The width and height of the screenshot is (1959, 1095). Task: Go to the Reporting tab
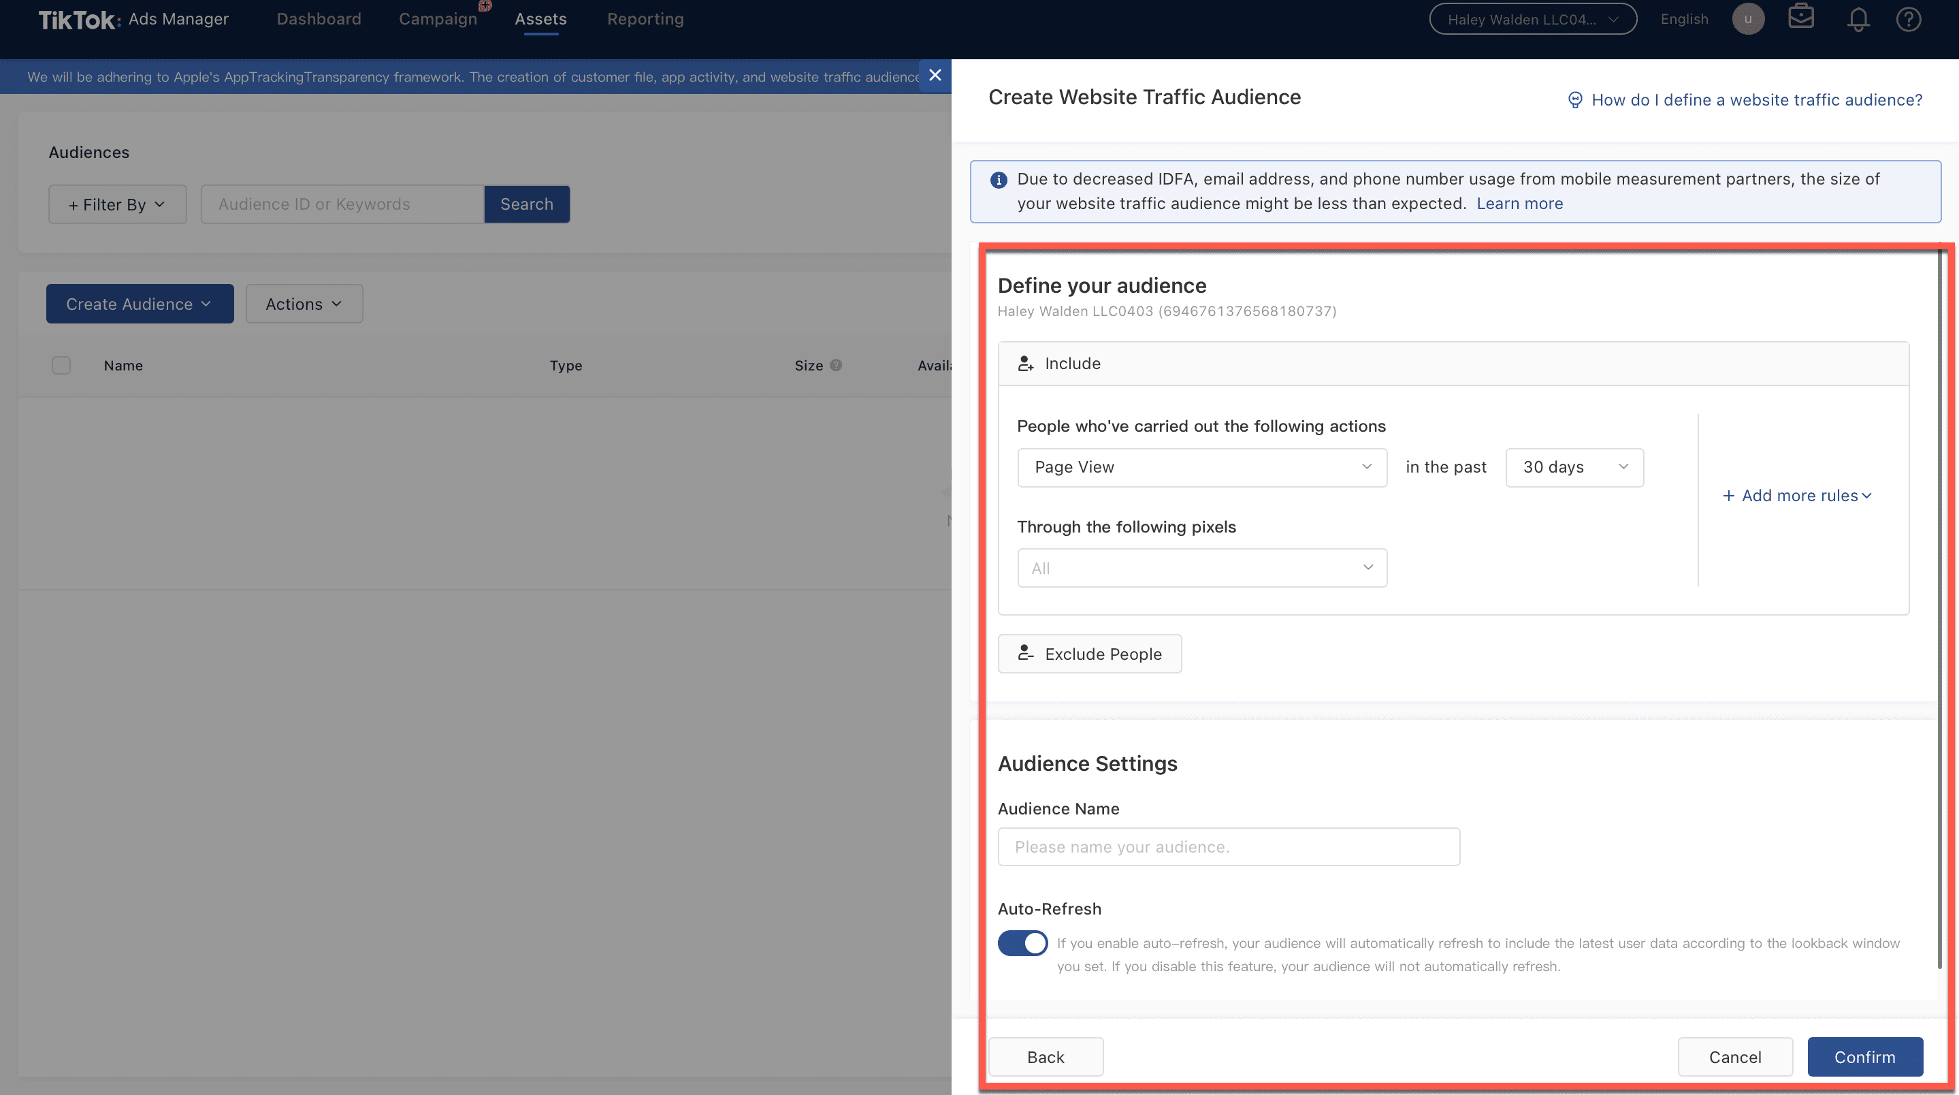pyautogui.click(x=645, y=19)
